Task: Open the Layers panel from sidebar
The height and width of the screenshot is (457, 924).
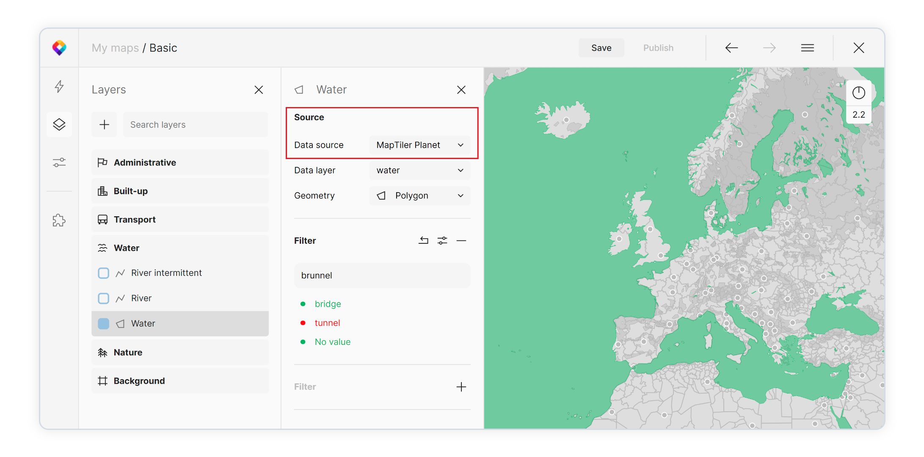Action: coord(59,124)
